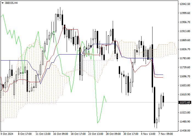This screenshot has width=192, height=137.
Task: Click the 11826.70 price axis label
Action: point(185,49)
